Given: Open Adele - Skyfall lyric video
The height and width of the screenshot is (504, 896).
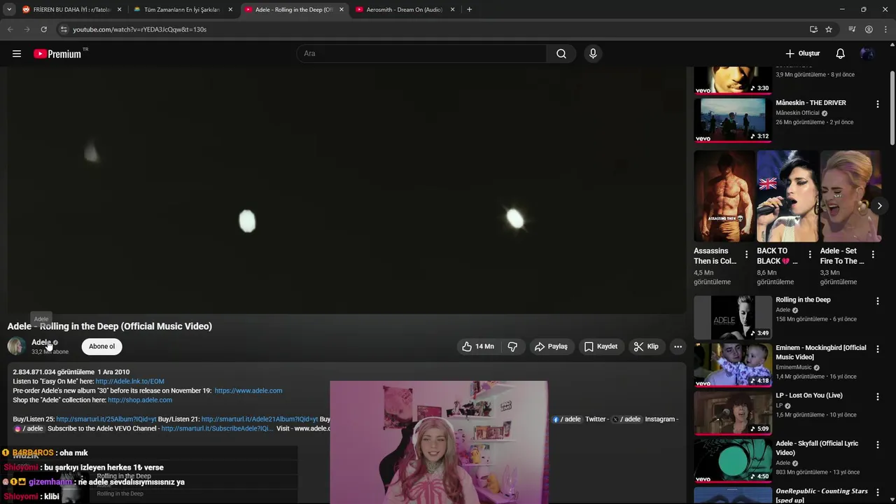Looking at the screenshot, I should click(733, 461).
